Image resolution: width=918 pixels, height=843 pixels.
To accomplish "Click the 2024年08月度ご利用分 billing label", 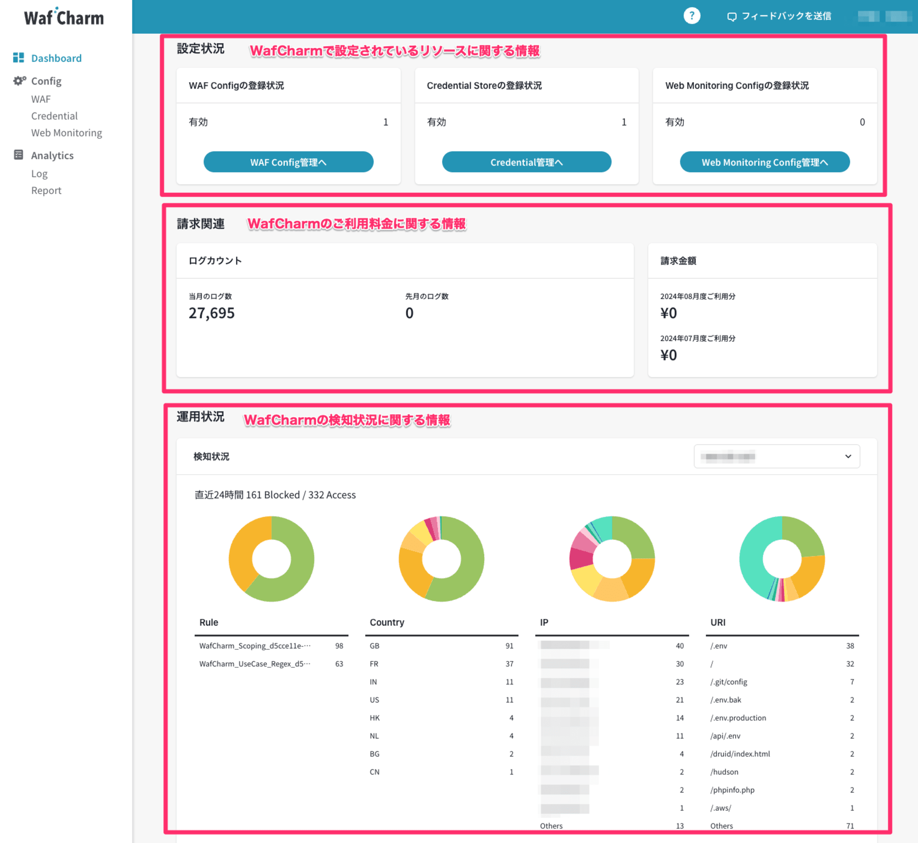I will coord(698,296).
